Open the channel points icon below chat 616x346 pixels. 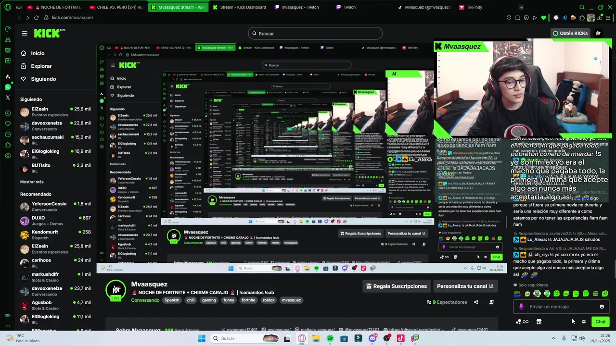[x=522, y=321]
